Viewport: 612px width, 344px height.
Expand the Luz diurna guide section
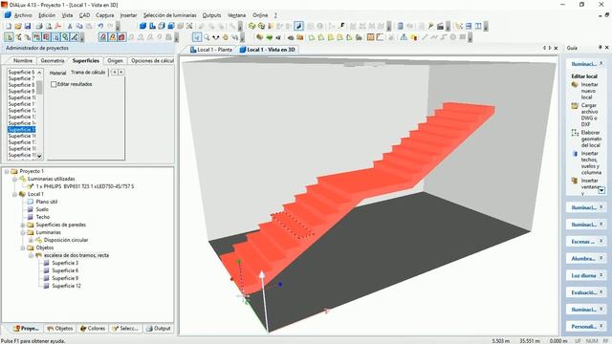click(x=601, y=275)
